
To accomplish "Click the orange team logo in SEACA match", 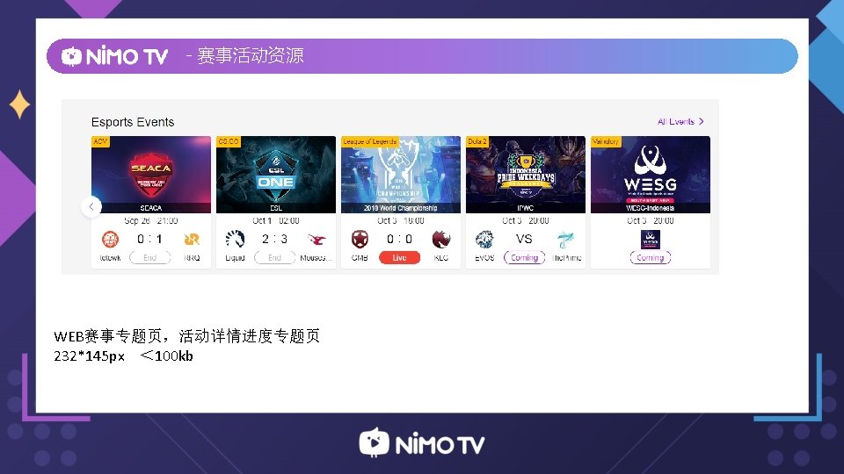I will (x=110, y=239).
